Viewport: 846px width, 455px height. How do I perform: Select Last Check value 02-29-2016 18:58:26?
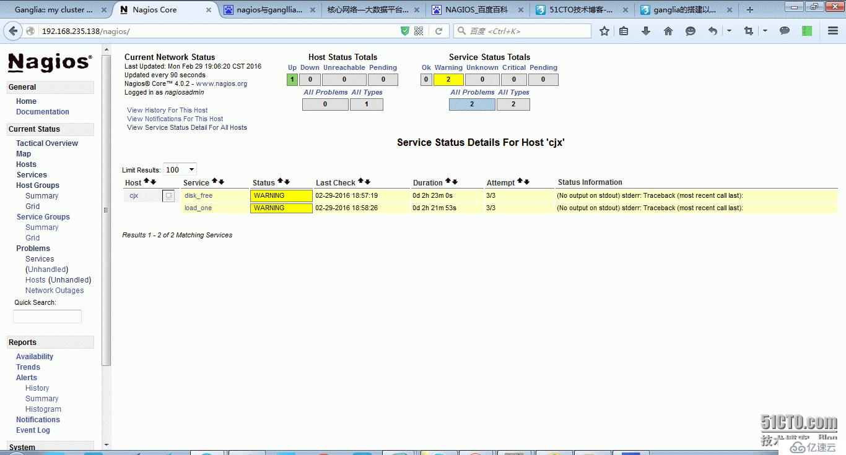347,208
